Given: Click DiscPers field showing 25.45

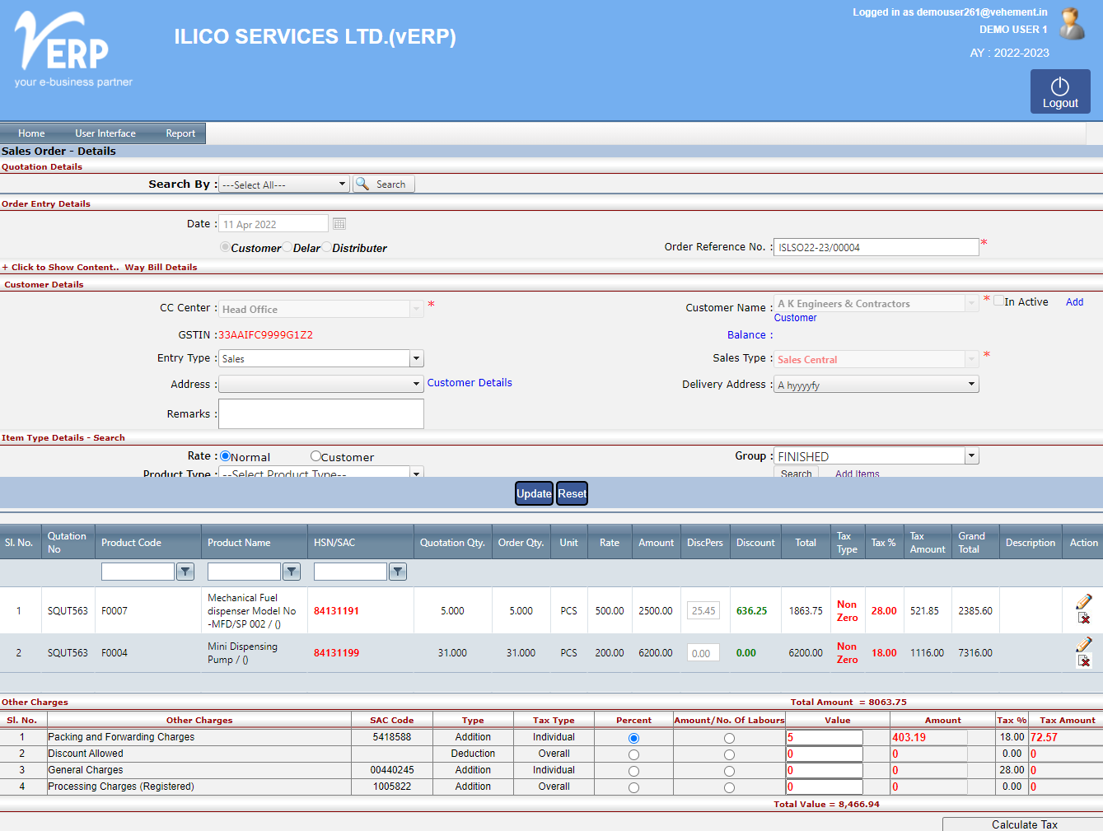Looking at the screenshot, I should click(x=703, y=611).
